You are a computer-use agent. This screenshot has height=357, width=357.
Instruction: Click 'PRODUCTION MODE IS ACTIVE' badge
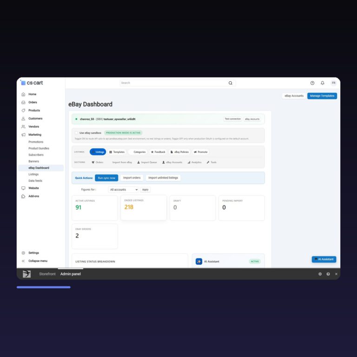(123, 133)
